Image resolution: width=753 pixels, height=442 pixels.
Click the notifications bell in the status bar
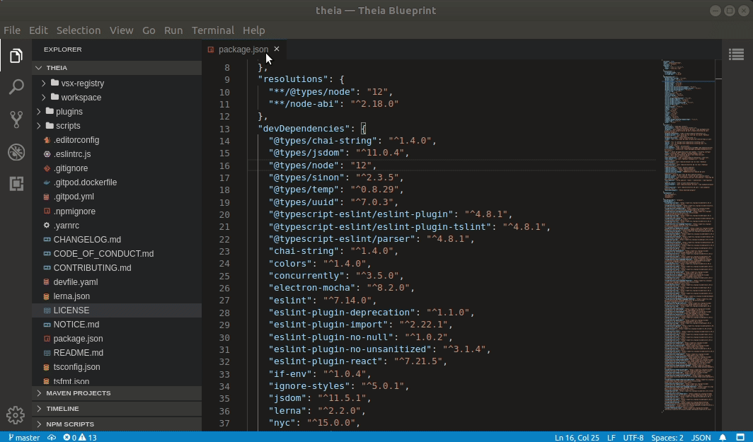[722, 437]
